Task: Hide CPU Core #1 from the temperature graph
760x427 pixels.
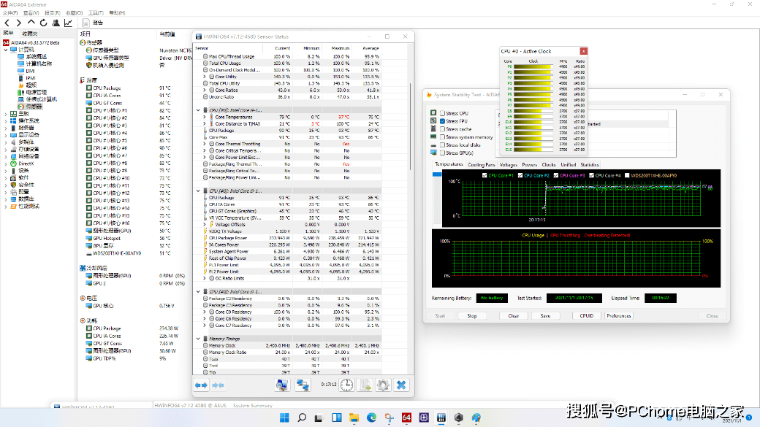Action: tap(484, 175)
